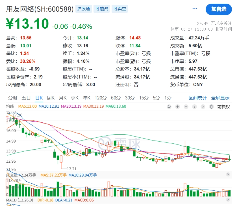Show the 年K chart tab
239x206 pixels.
pos(86,98)
